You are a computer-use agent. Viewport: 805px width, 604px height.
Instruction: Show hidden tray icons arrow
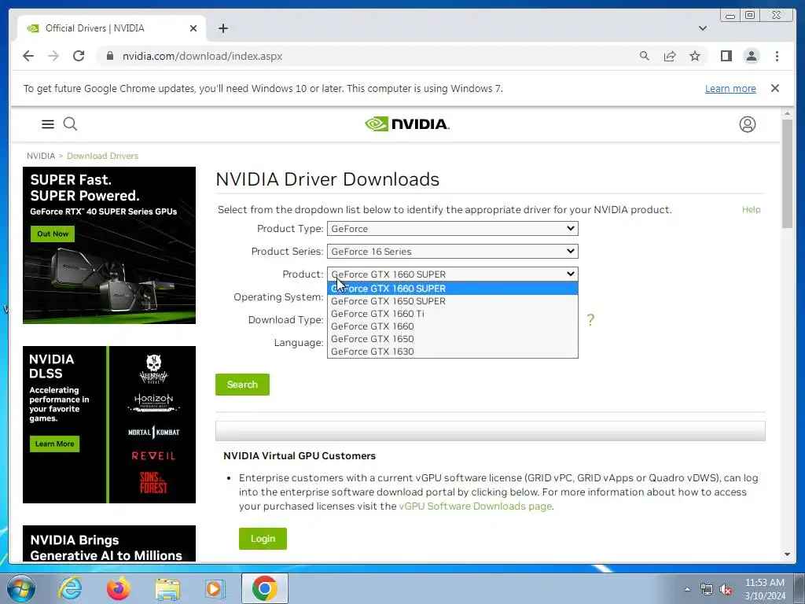(x=687, y=590)
